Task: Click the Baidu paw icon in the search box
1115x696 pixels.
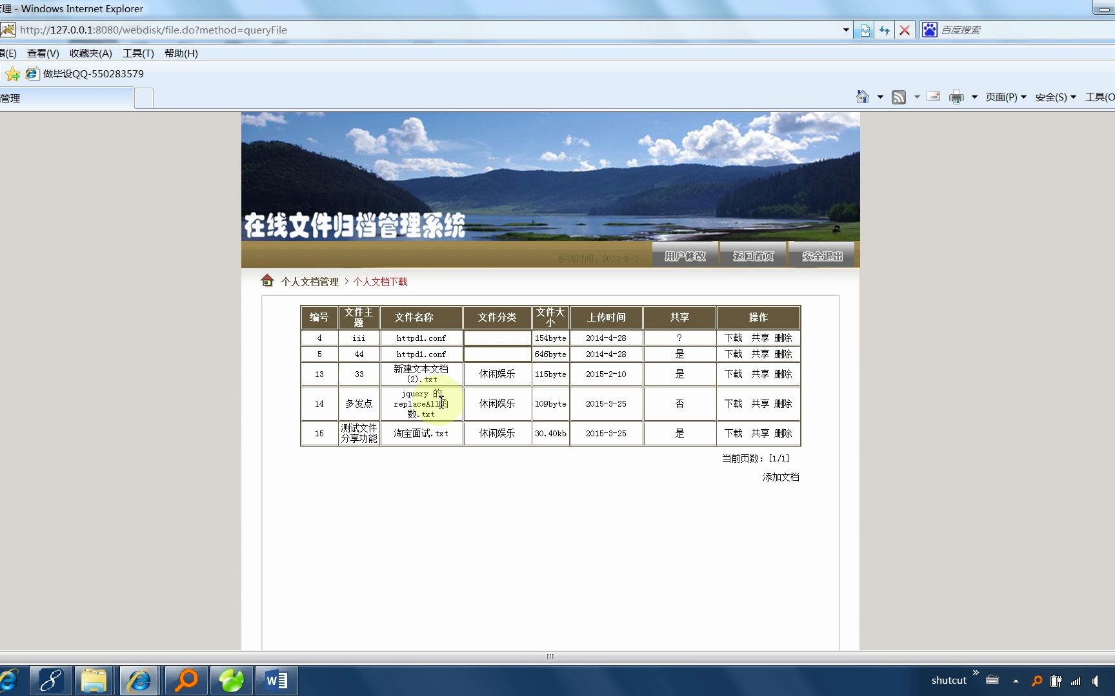Action: point(929,30)
